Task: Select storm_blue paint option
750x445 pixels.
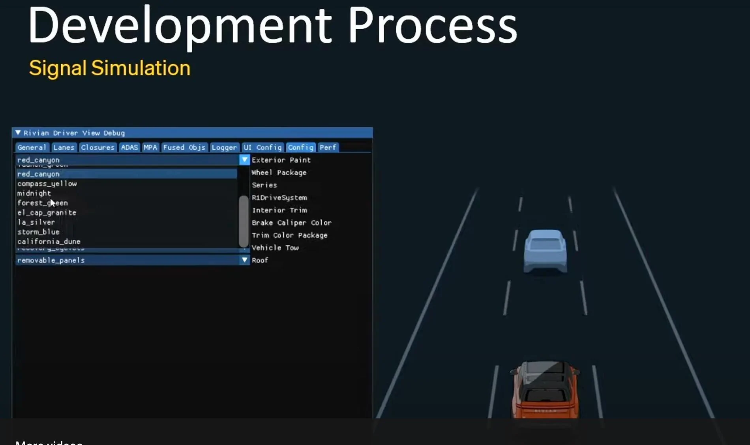Action: point(126,232)
